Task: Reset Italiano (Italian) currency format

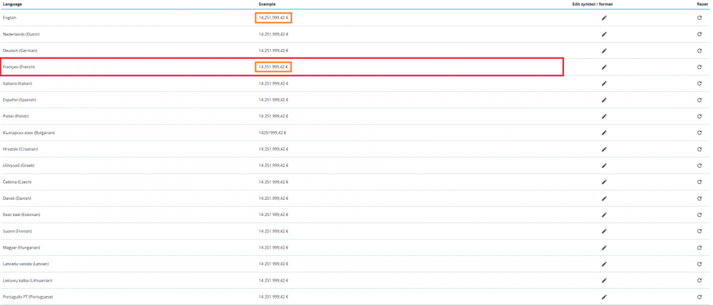Action: coord(699,83)
